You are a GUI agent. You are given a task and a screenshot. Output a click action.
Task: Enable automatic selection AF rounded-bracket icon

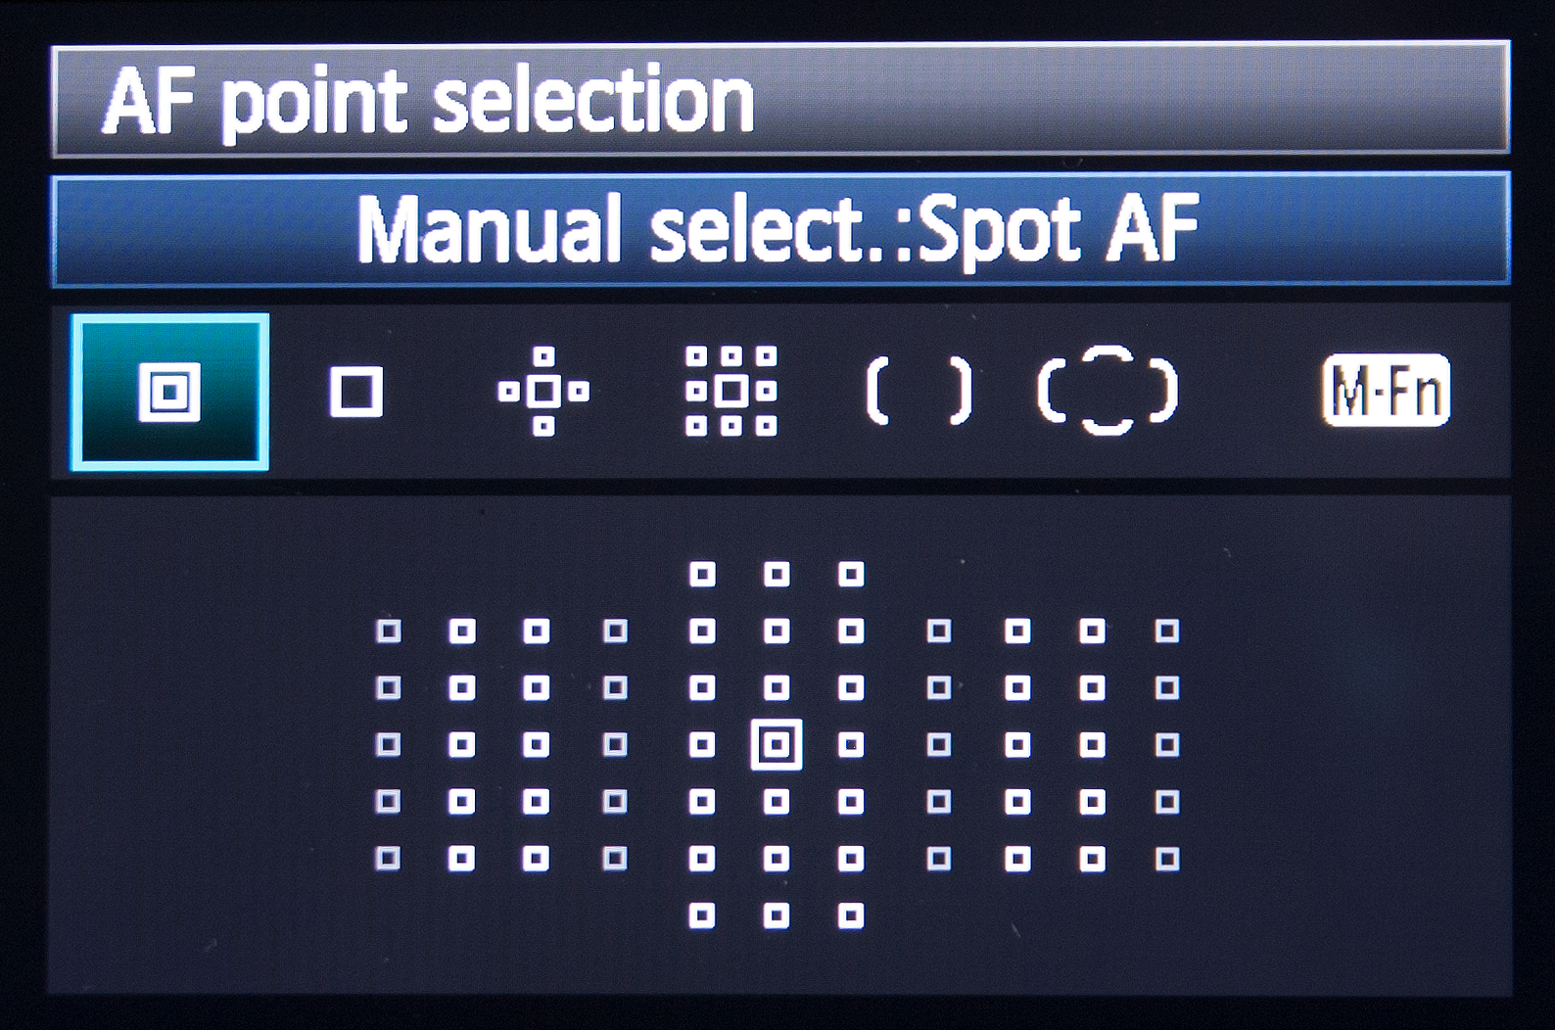point(1107,390)
